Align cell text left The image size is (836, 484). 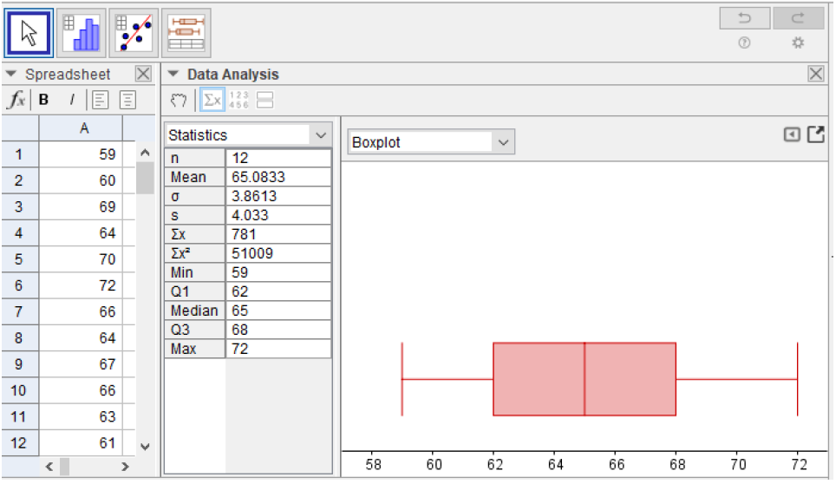pos(100,100)
